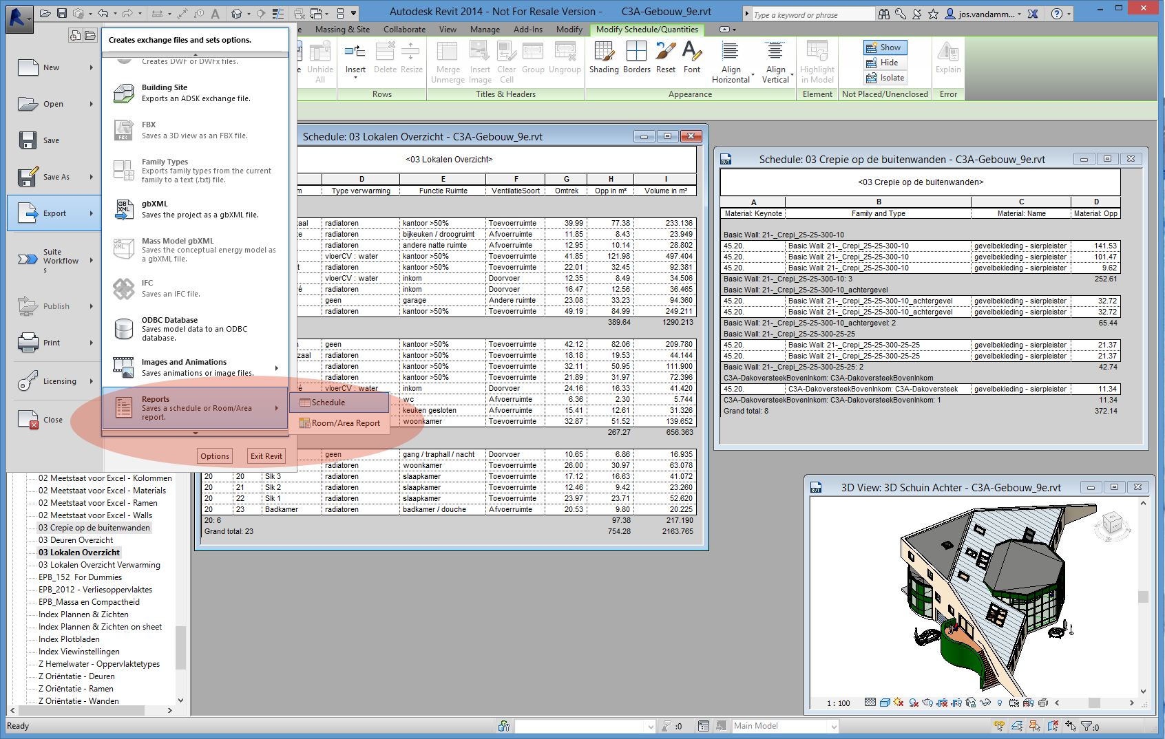Open the Customize Quick Access Toolbar dropdown

point(354,13)
